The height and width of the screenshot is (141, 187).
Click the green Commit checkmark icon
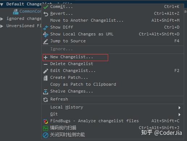tap(46, 7)
